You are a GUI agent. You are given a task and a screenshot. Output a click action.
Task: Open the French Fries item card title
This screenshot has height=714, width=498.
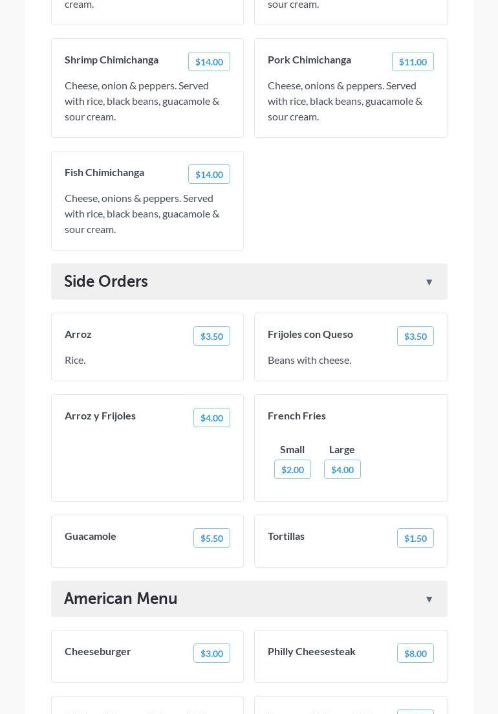[297, 416]
